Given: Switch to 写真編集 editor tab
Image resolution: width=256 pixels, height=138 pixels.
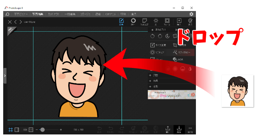Looking at the screenshot, I should click(x=38, y=14).
